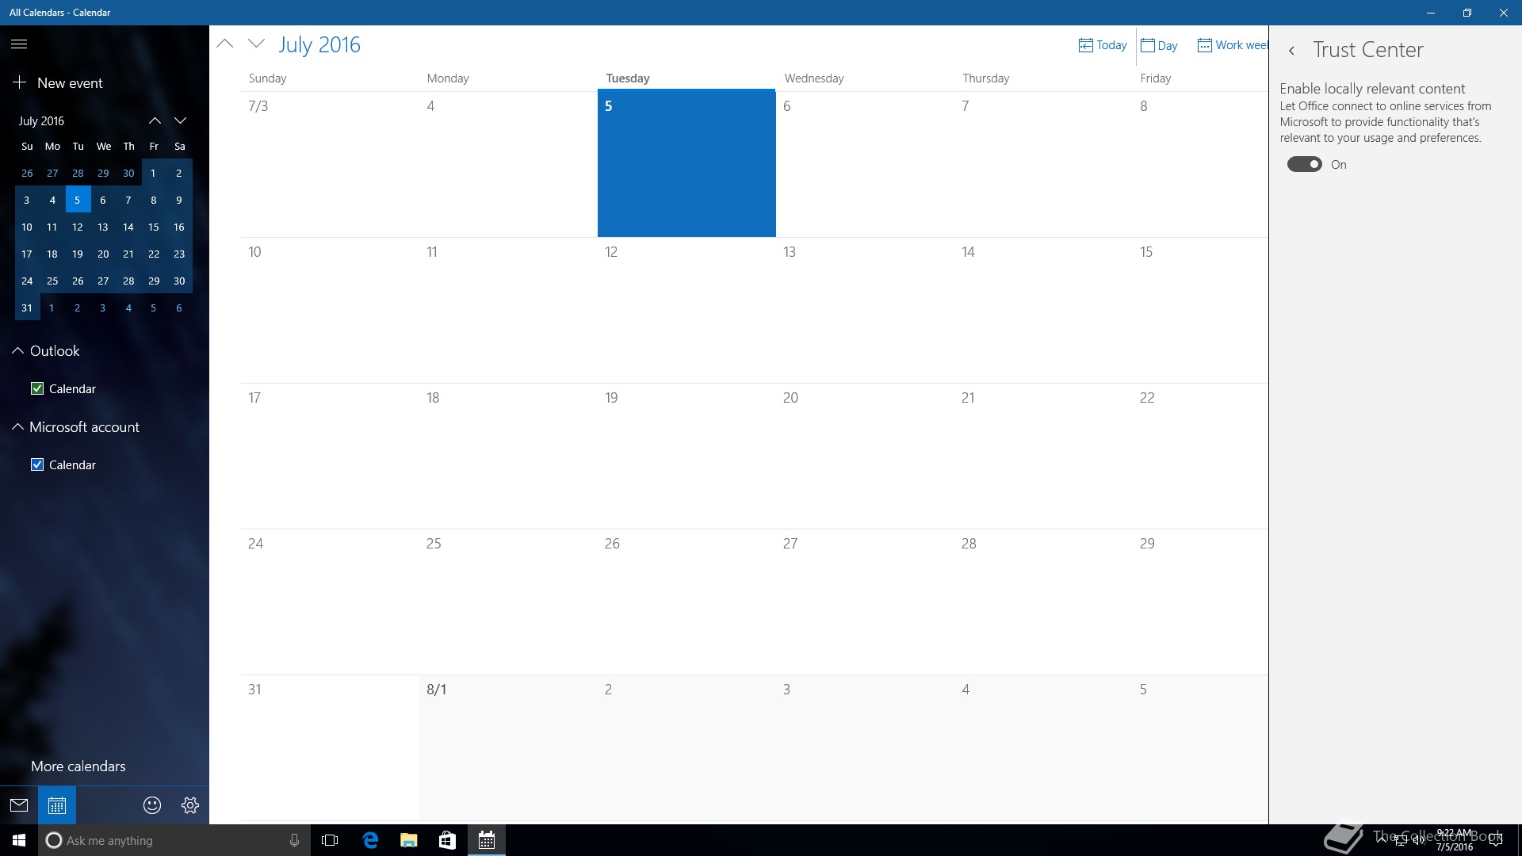
Task: Open the hamburger navigation menu
Action: (x=19, y=44)
